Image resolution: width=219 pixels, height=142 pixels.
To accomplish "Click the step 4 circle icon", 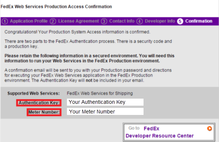I will 139,22.
